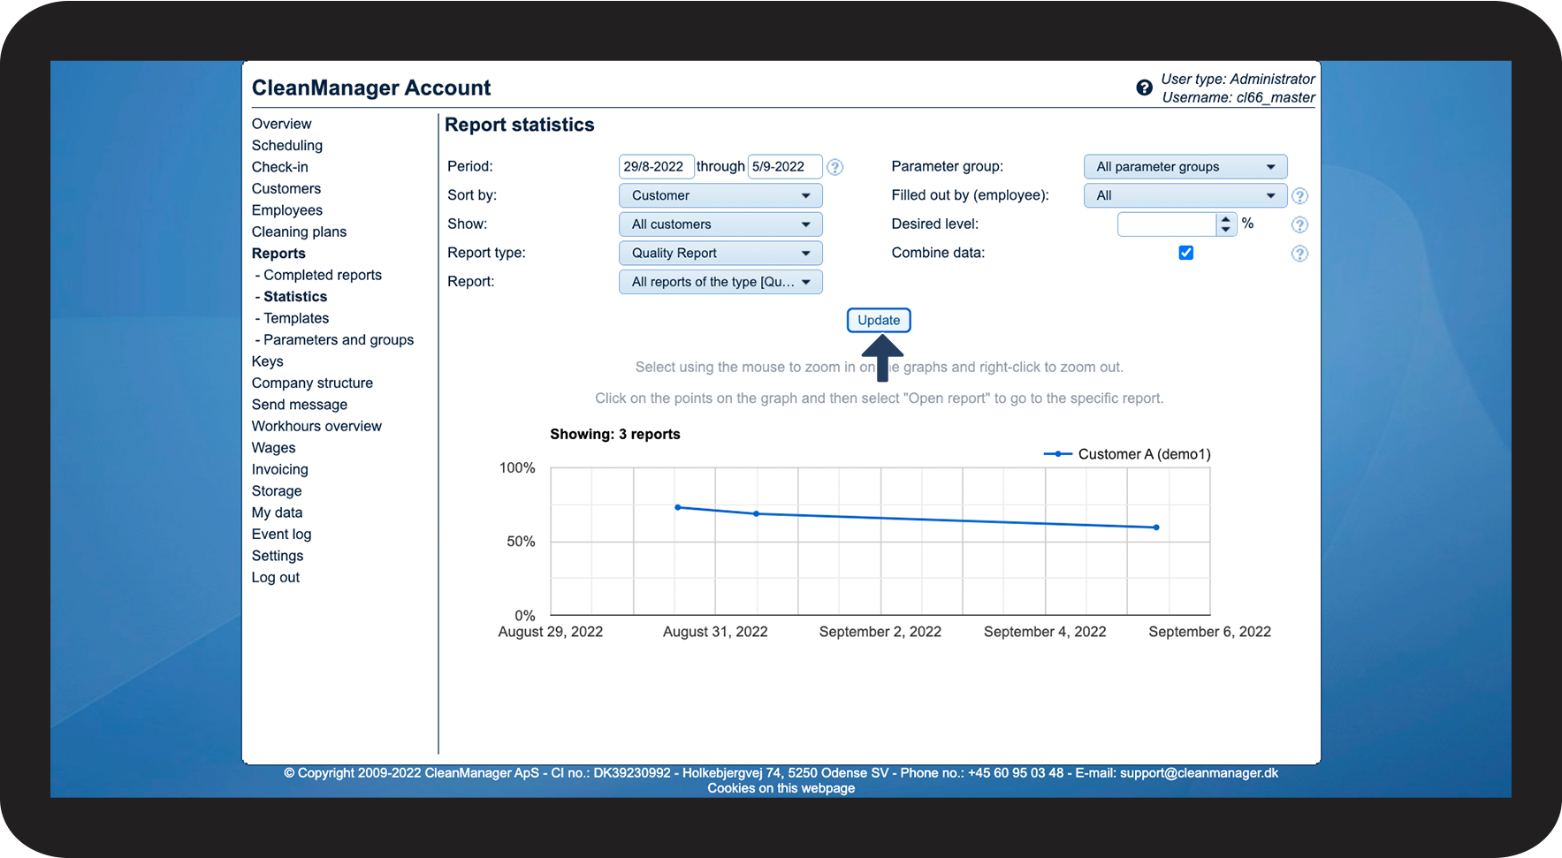Viewport: 1562px width, 858px height.
Task: Open help for Filled out by employee
Action: point(1299,196)
